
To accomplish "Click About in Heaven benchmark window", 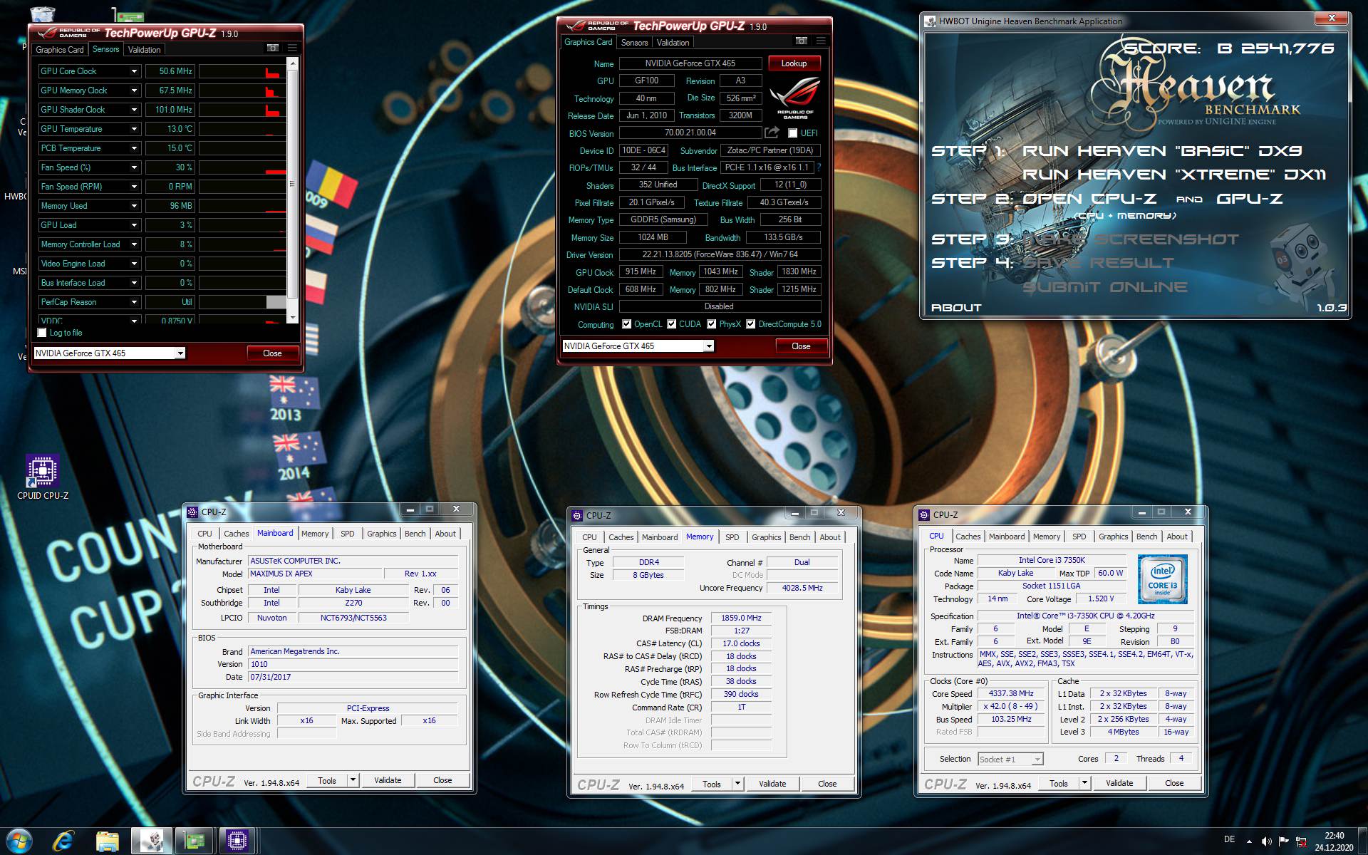I will pyautogui.click(x=956, y=308).
